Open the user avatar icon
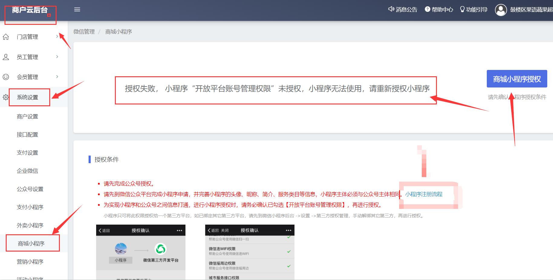 [x=501, y=10]
